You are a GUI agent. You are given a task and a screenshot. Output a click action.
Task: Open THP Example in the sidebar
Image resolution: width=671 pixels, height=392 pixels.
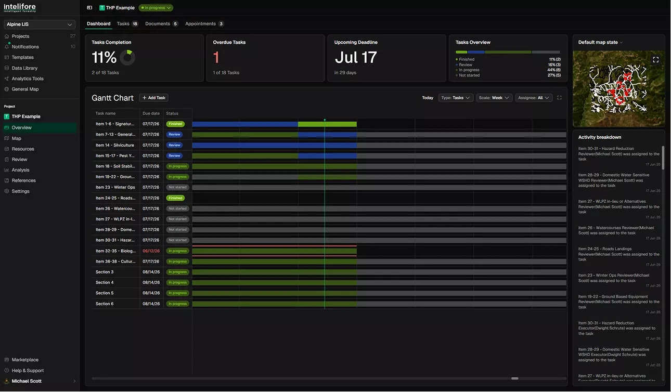[x=40, y=116]
